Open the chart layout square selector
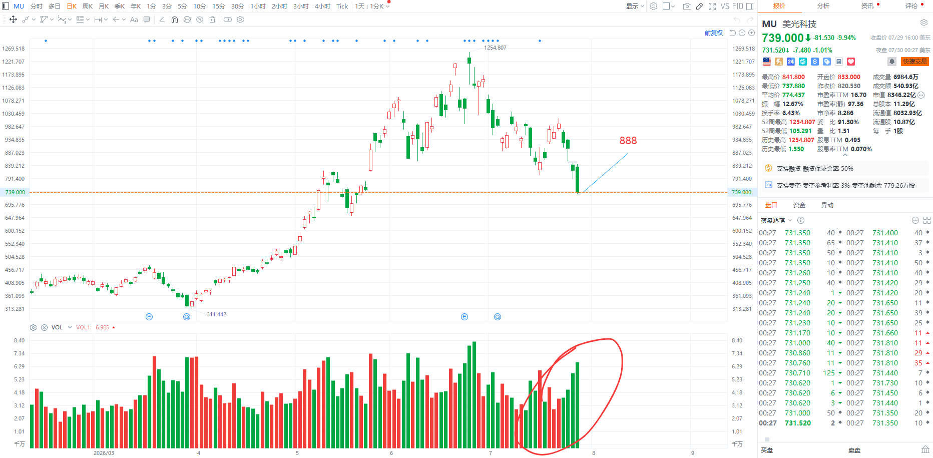The height and width of the screenshot is (458, 933). click(669, 6)
